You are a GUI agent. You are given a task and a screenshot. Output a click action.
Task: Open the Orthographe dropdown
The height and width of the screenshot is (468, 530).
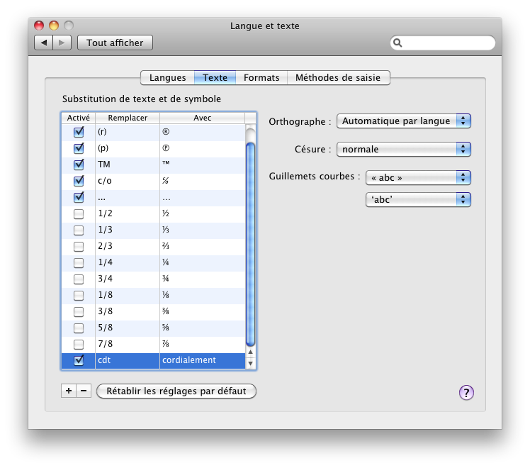404,121
